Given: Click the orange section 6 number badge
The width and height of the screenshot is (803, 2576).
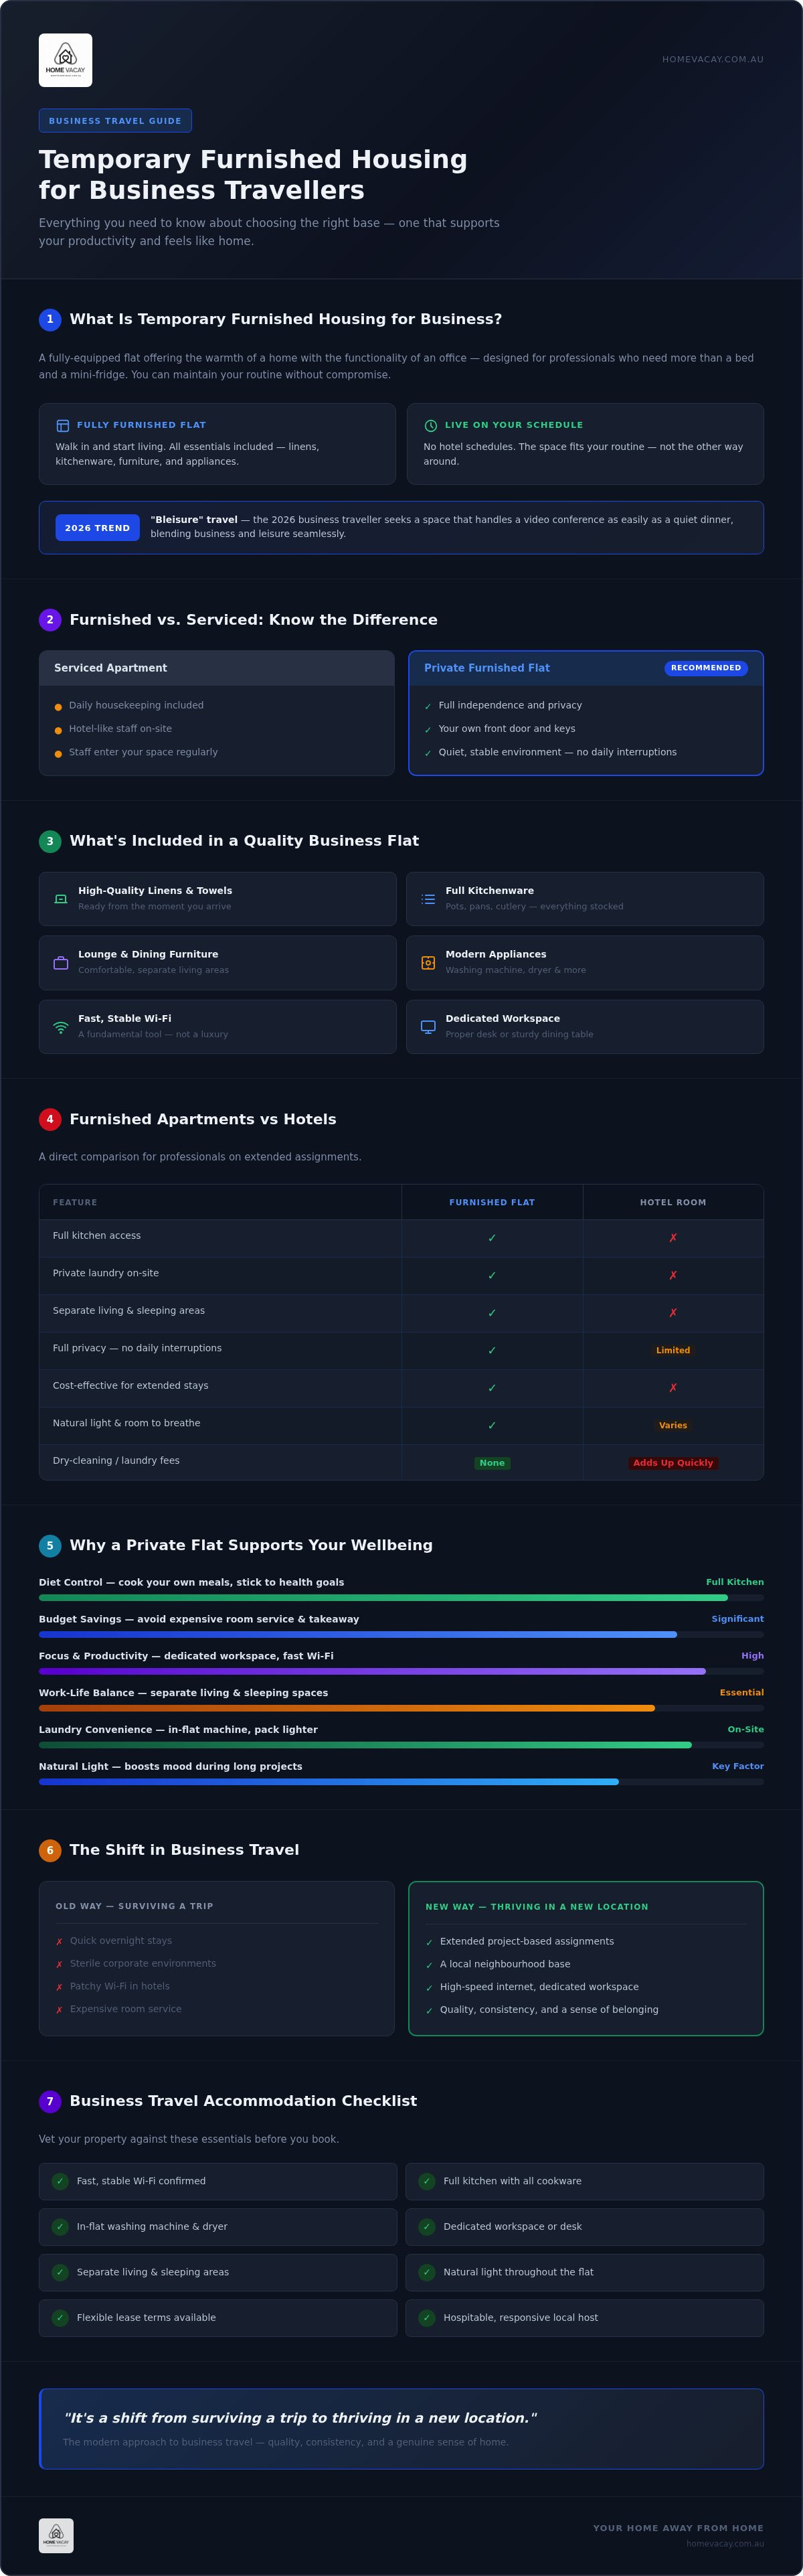Looking at the screenshot, I should (x=50, y=1850).
